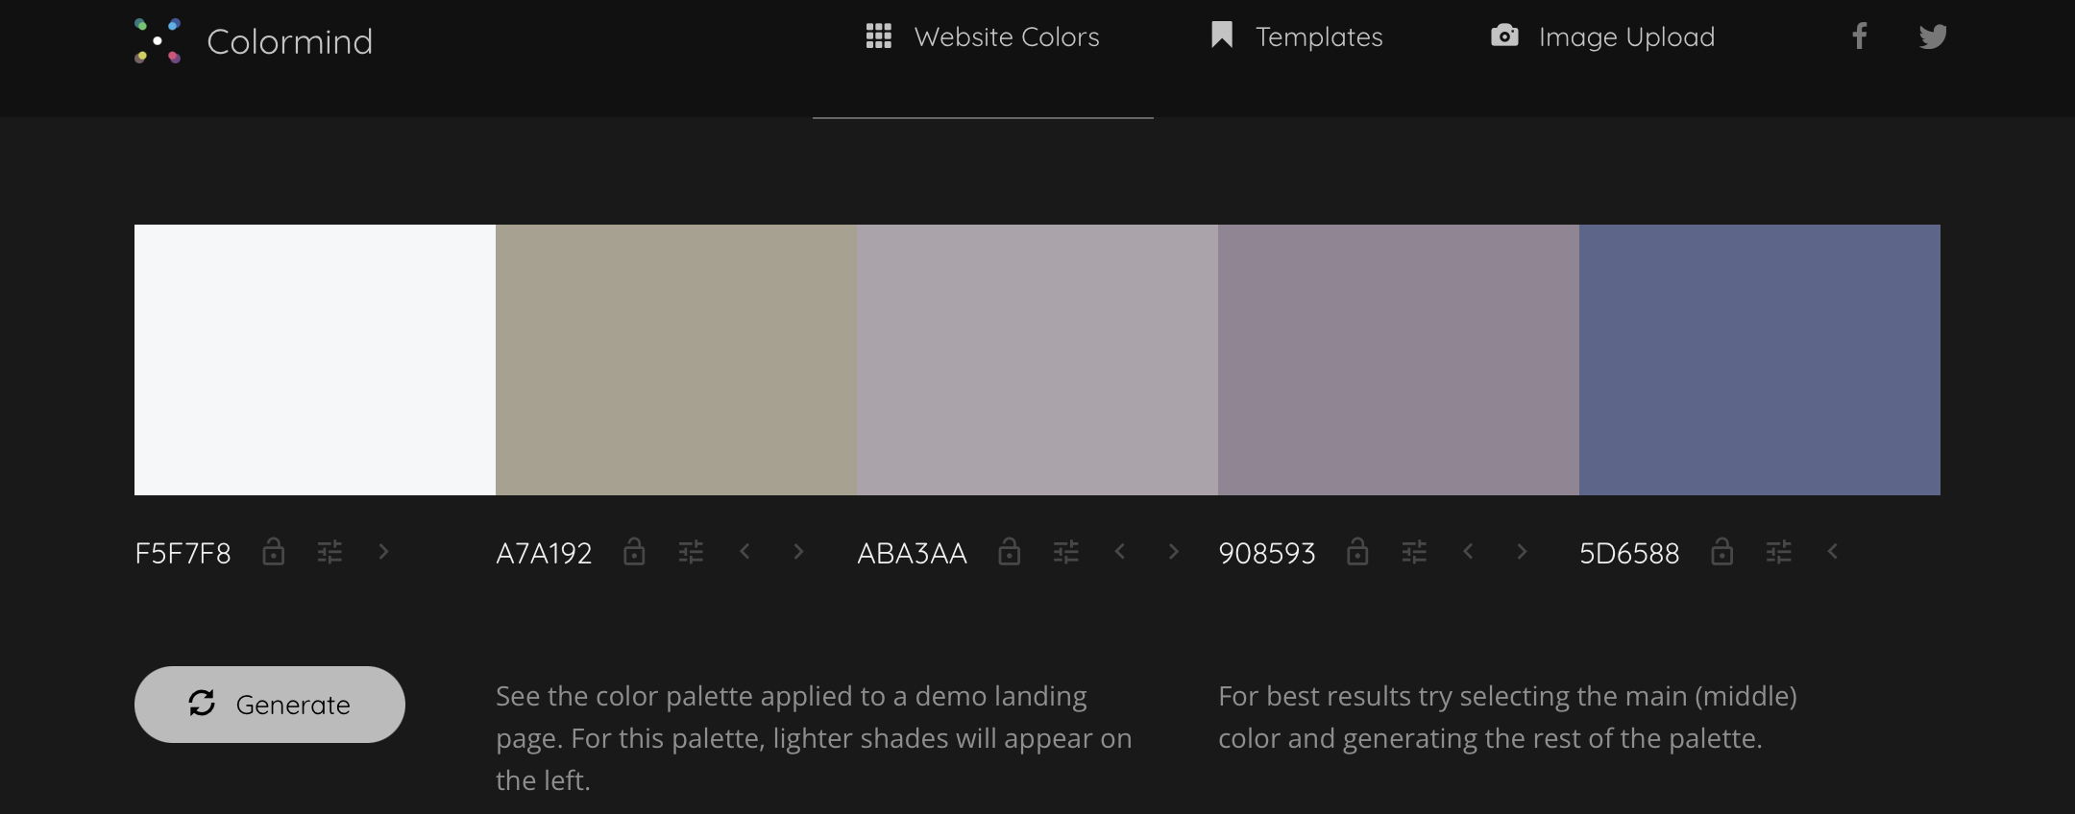Move color 908593 left with chevron
The image size is (2075, 814).
[x=1468, y=552]
